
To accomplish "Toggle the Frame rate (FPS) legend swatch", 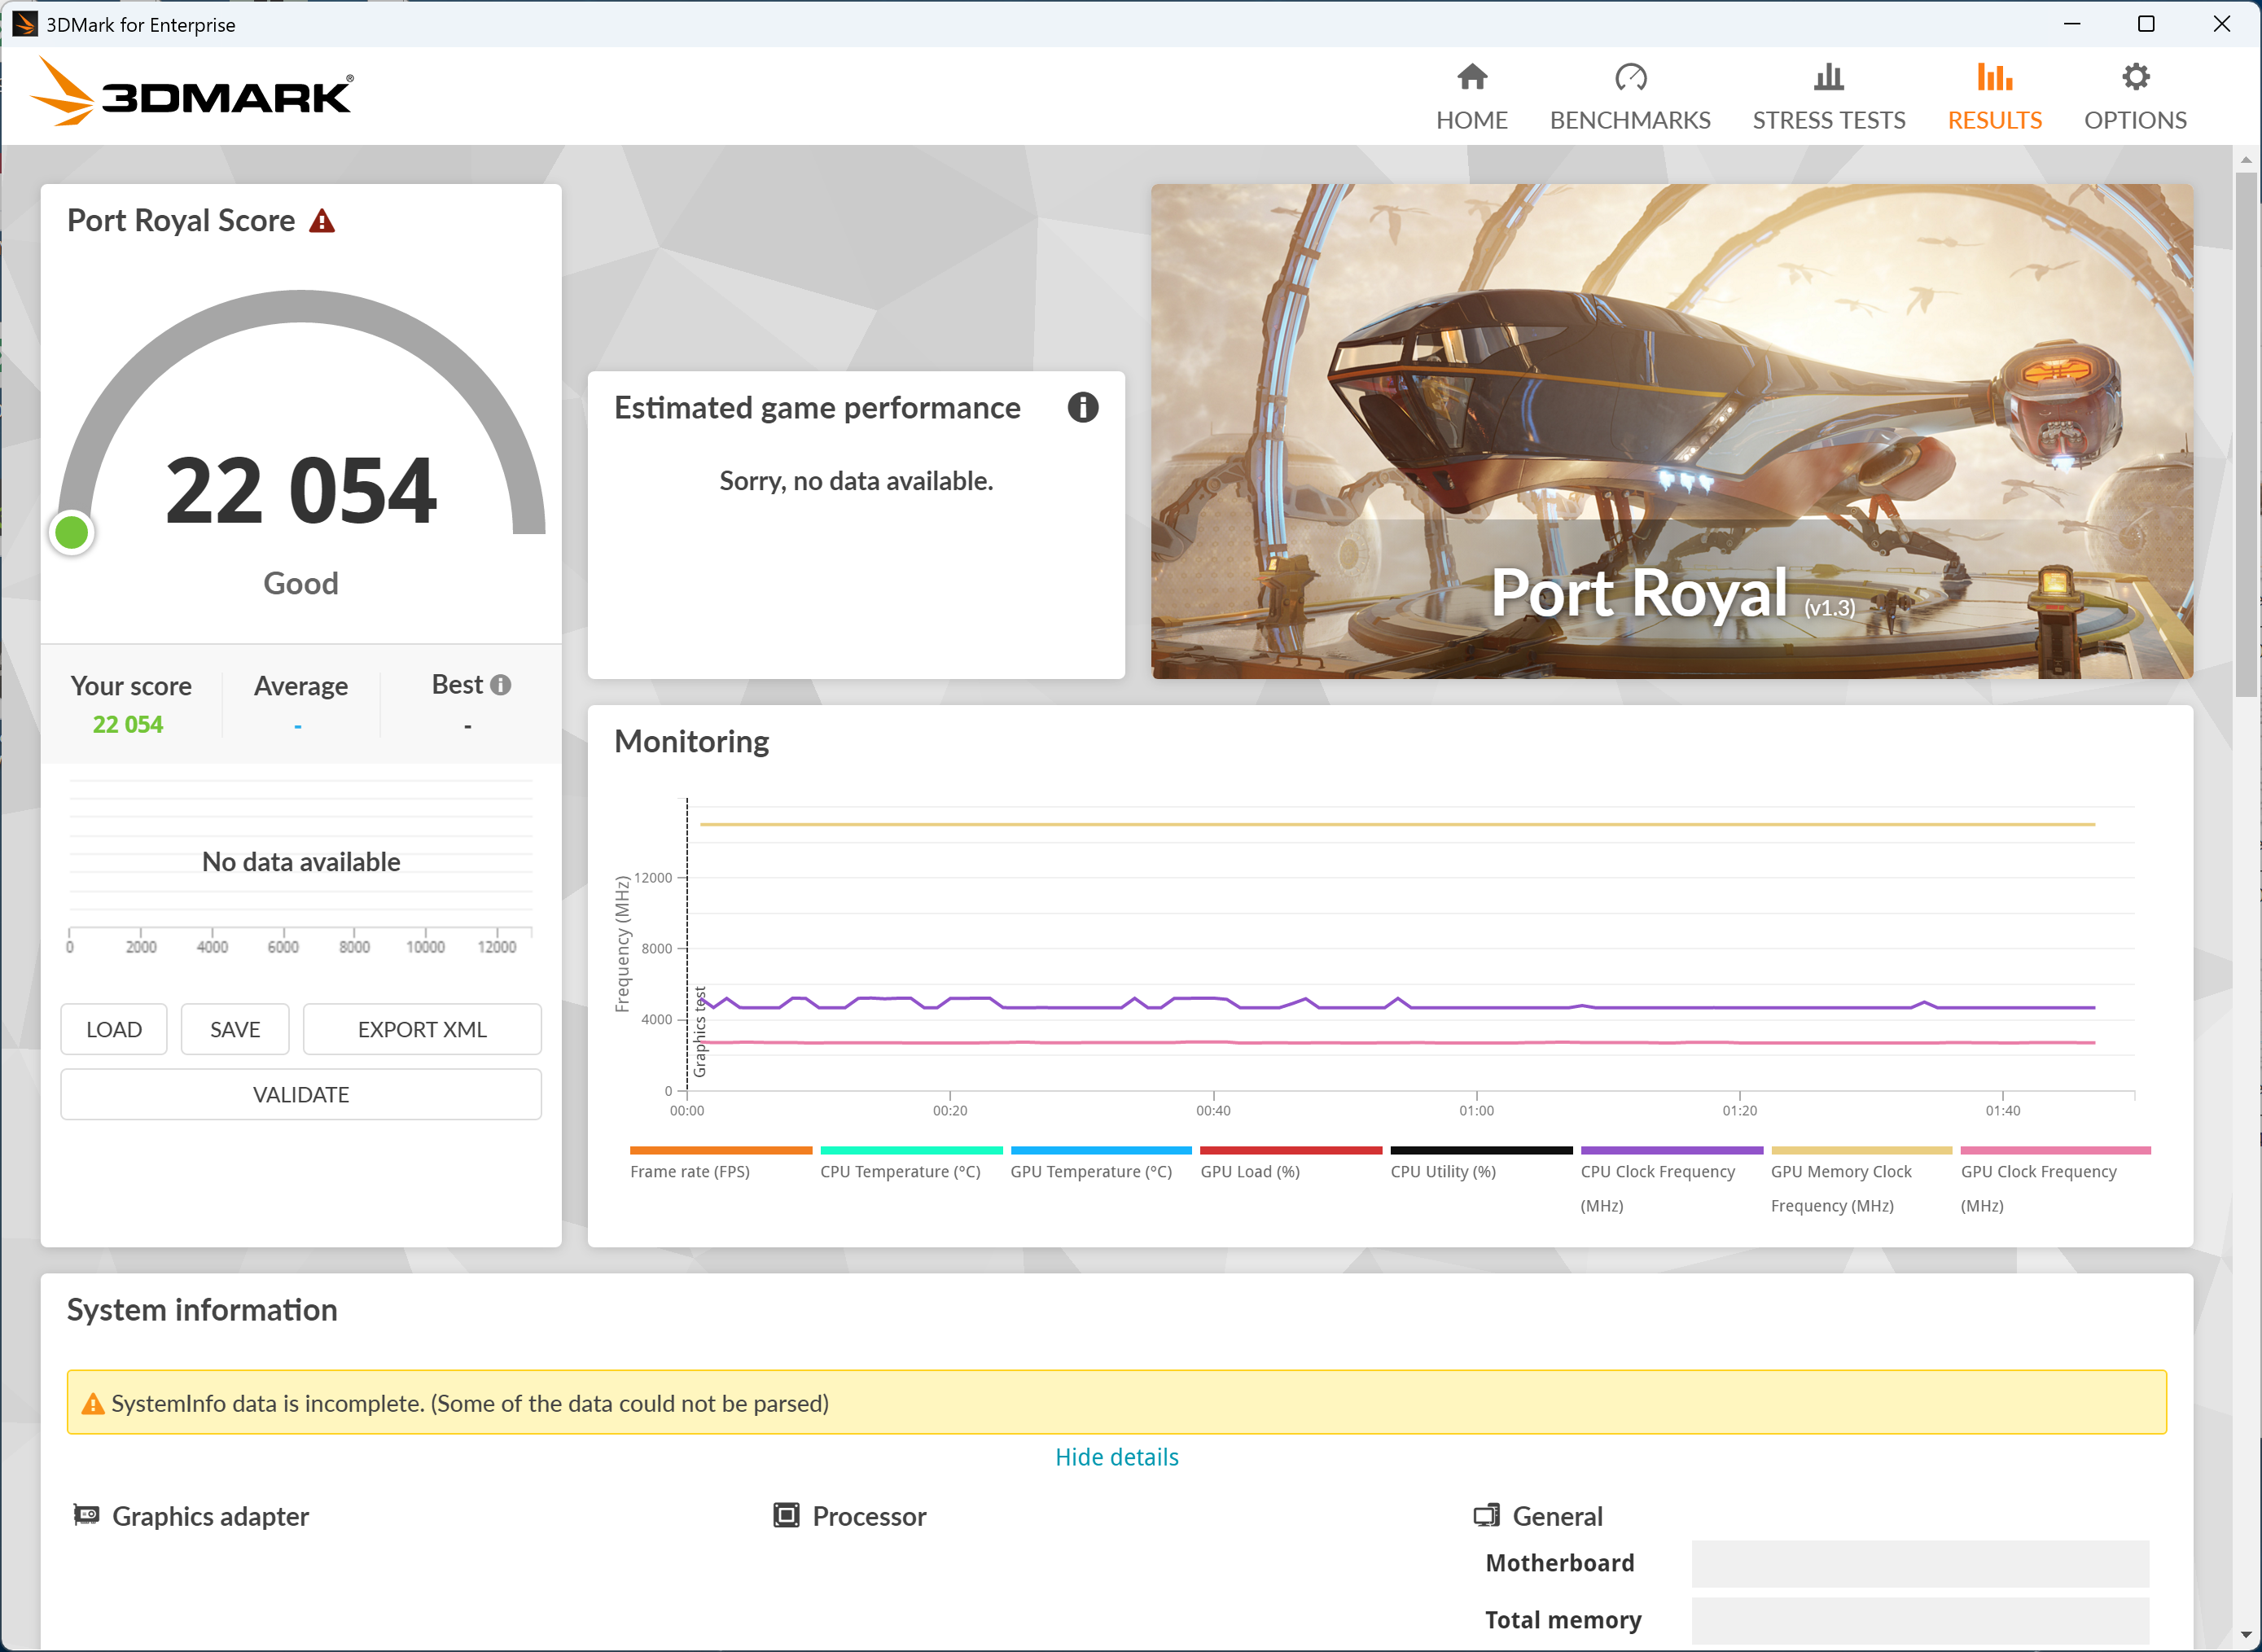I will (721, 1150).
